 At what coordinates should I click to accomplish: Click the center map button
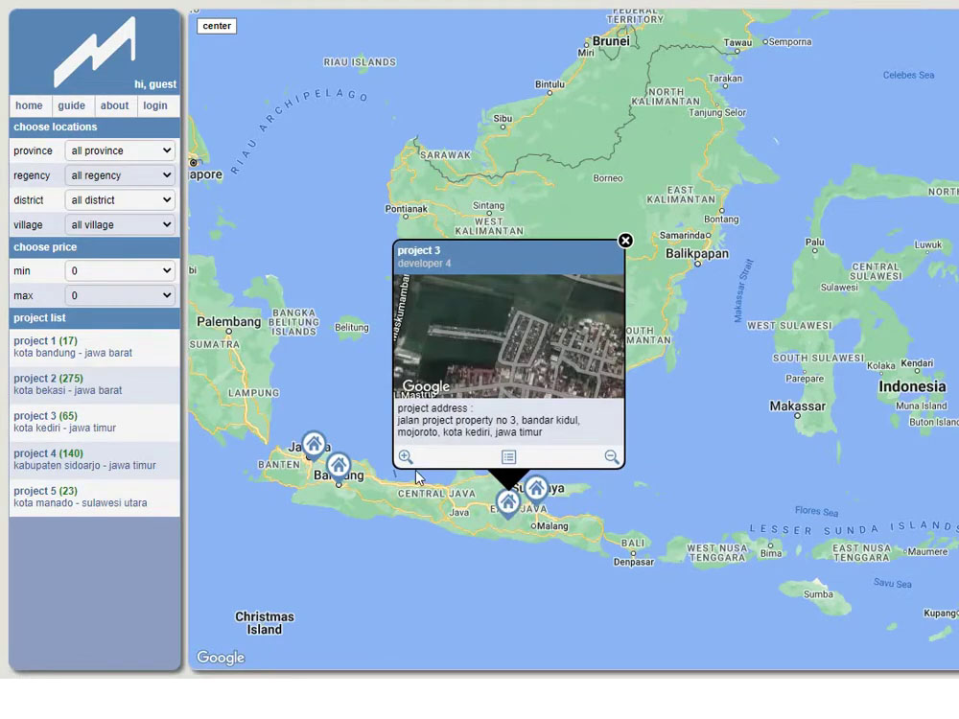(x=217, y=26)
